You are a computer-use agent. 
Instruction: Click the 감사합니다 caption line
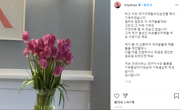(x=132, y=75)
